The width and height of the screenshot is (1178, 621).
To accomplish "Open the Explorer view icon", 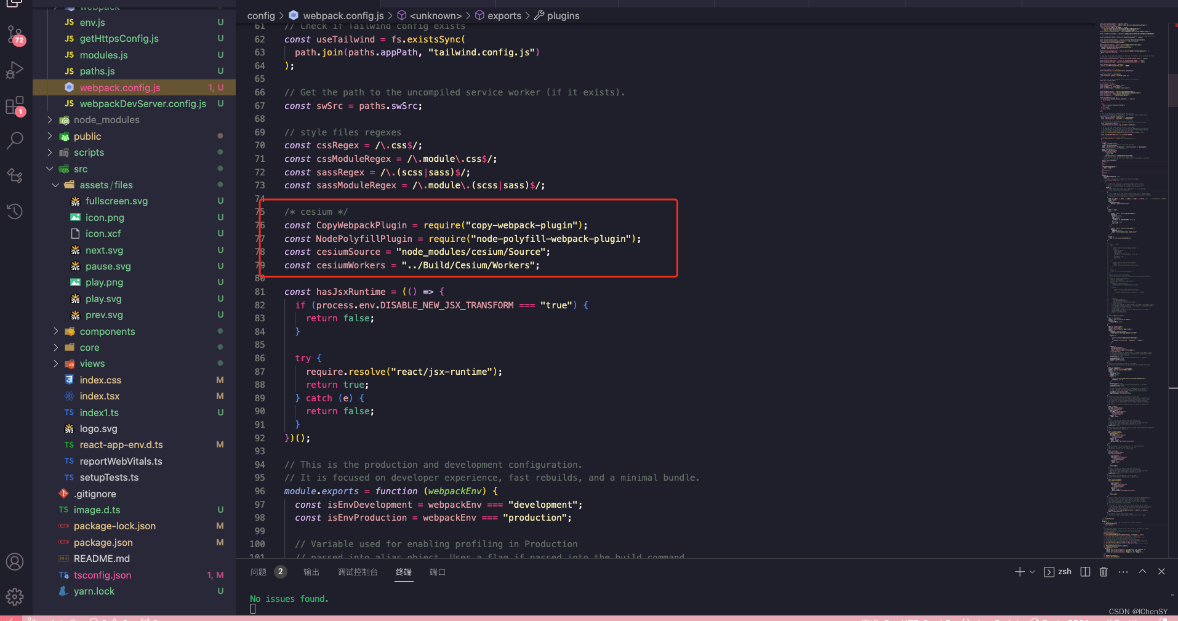I will pos(15,4).
